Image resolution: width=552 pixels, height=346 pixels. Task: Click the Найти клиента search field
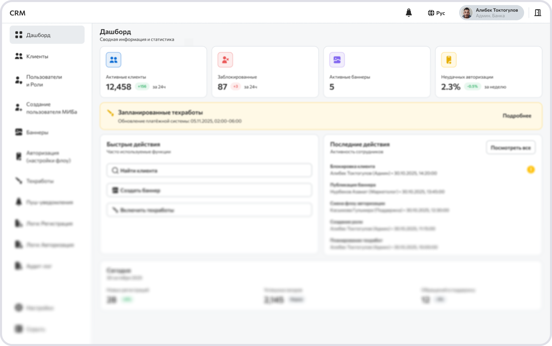[209, 170]
